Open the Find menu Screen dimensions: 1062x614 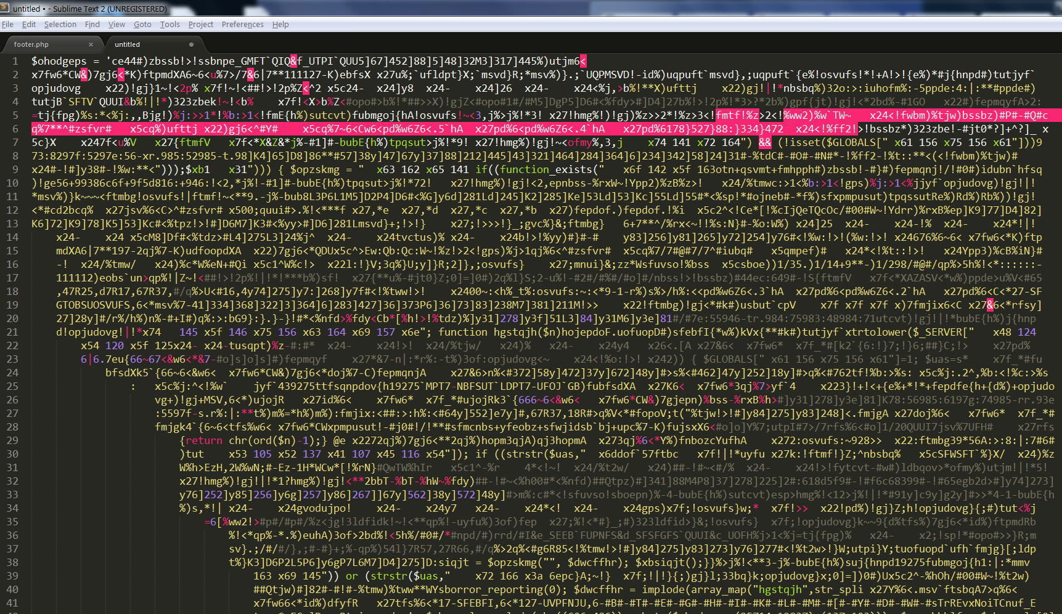tap(92, 25)
